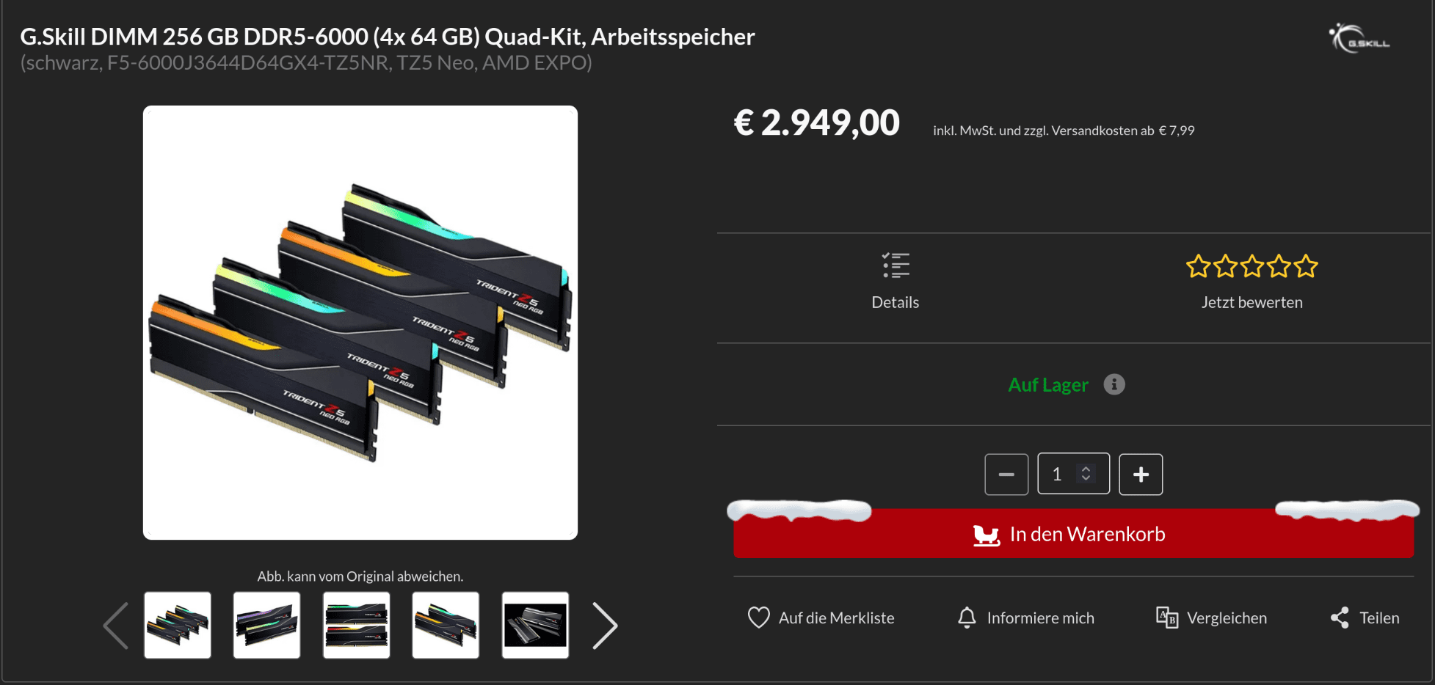
Task: Add product via In den Warenkorb
Action: tap(1073, 534)
